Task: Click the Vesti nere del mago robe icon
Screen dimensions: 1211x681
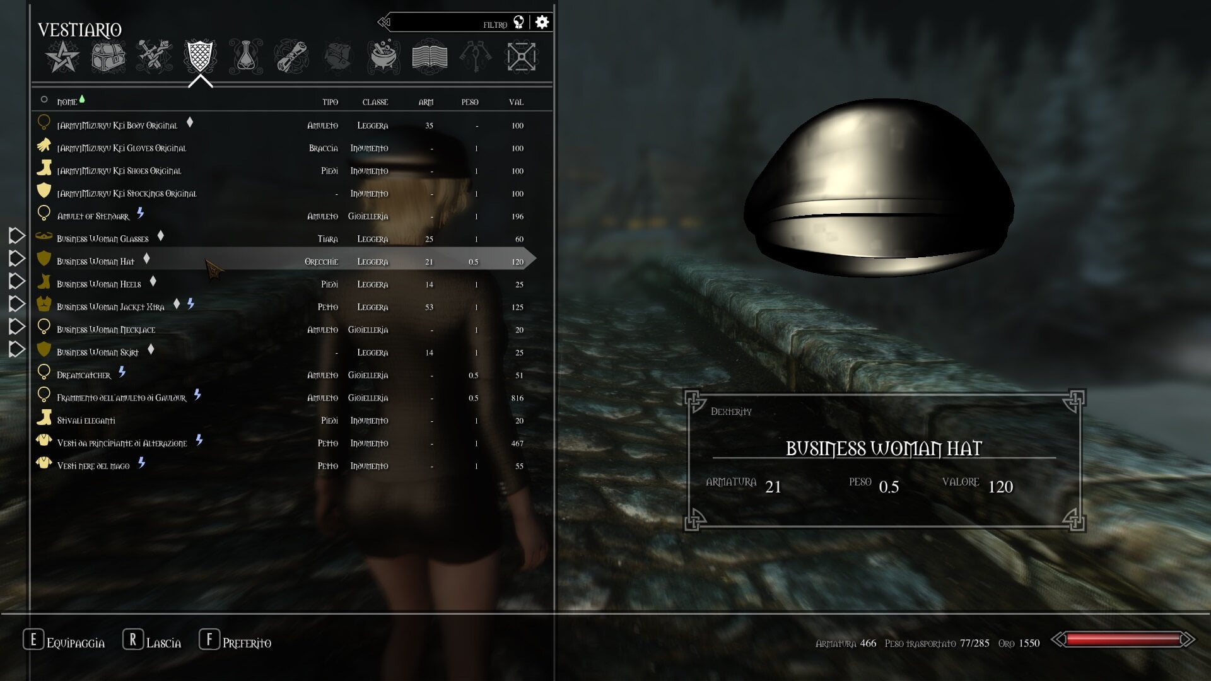Action: tap(44, 462)
